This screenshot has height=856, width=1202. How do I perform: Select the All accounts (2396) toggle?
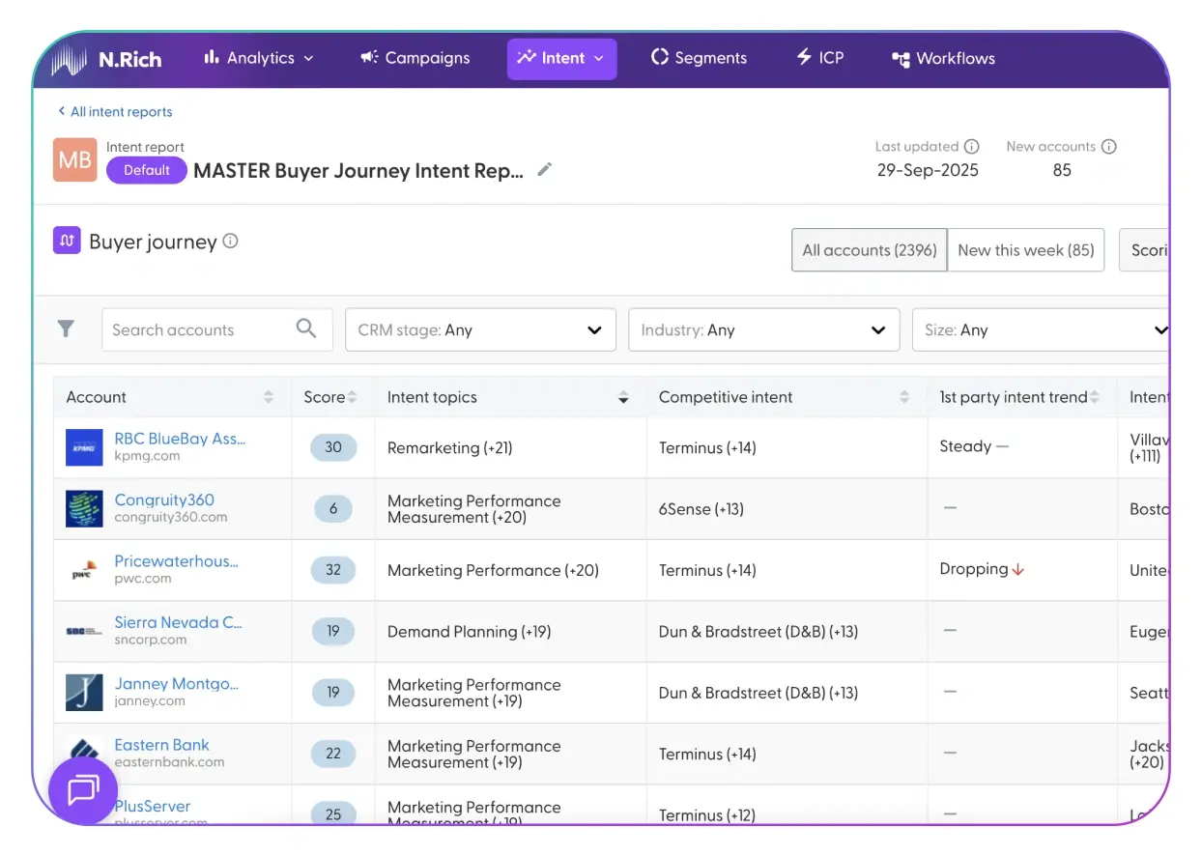tap(869, 250)
